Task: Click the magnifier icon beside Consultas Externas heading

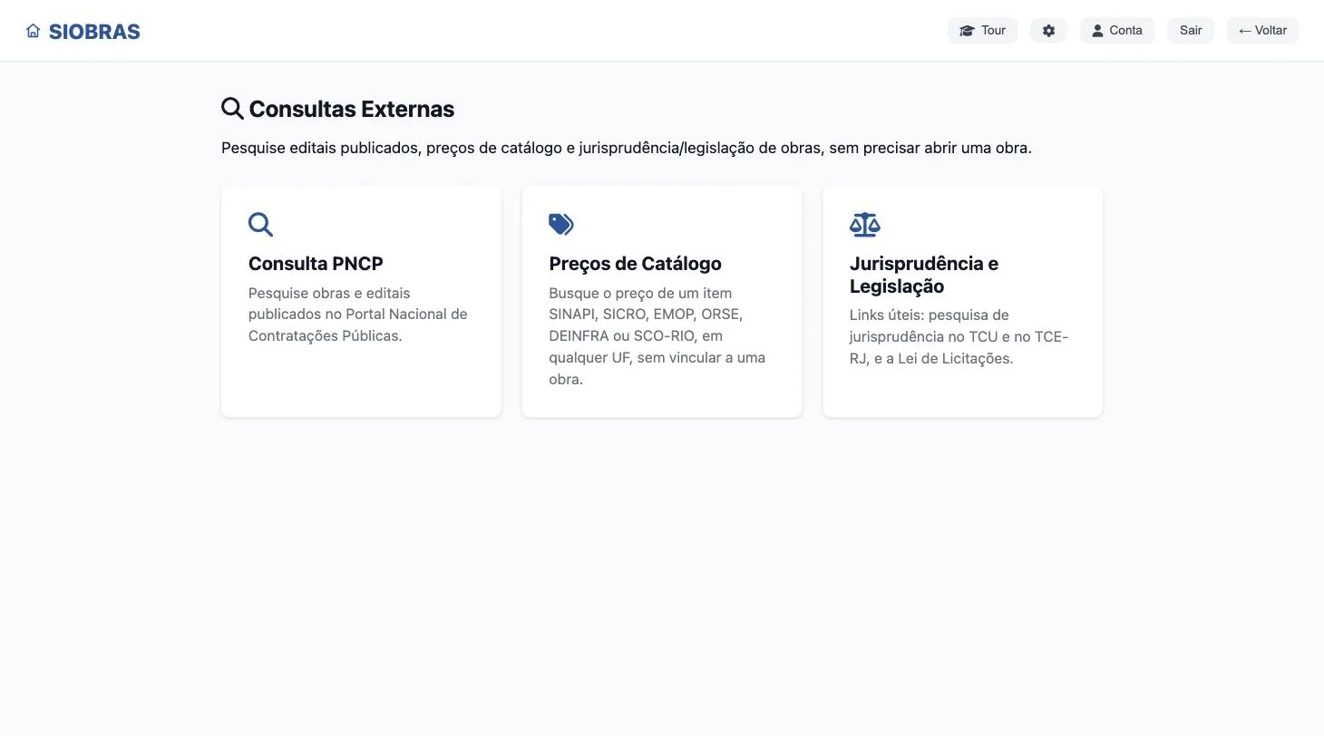Action: click(x=233, y=109)
